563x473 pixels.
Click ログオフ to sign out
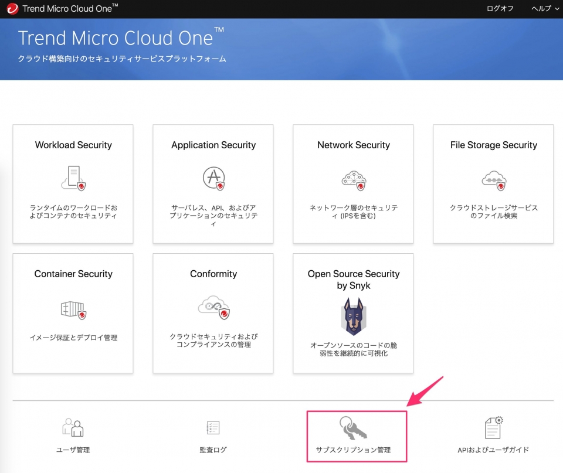tap(500, 9)
